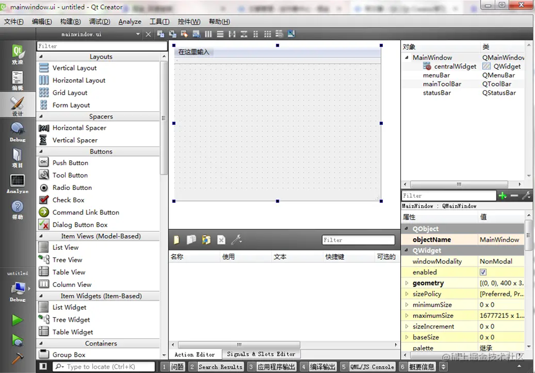Expand the maximumSize property
This screenshot has height=373, width=535.
[x=406, y=315]
